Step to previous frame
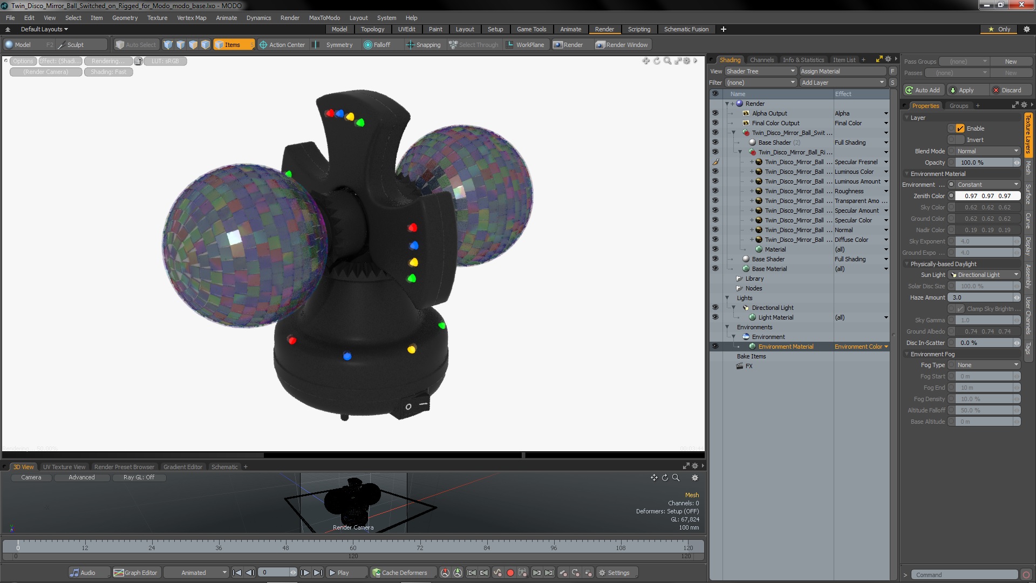The height and width of the screenshot is (583, 1036). [x=250, y=573]
